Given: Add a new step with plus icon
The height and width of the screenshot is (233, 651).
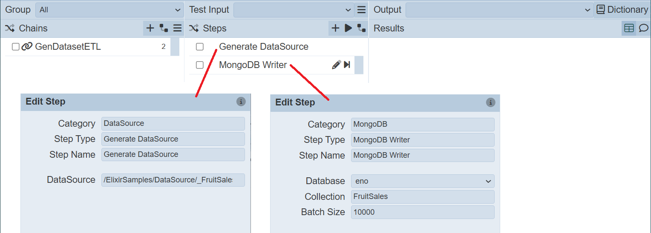Looking at the screenshot, I should point(335,28).
